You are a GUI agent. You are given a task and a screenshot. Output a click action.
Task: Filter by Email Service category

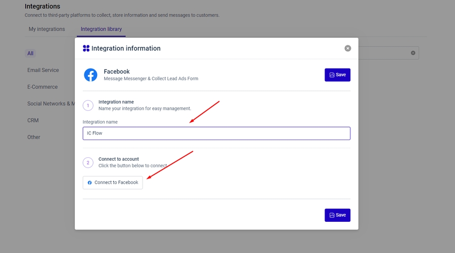click(x=43, y=70)
